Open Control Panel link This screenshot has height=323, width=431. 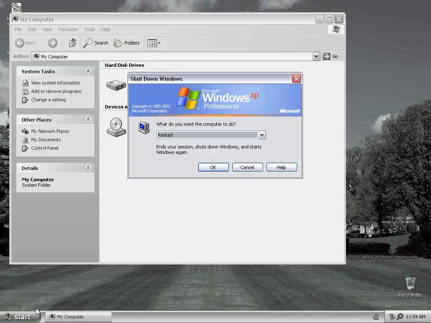(x=45, y=148)
